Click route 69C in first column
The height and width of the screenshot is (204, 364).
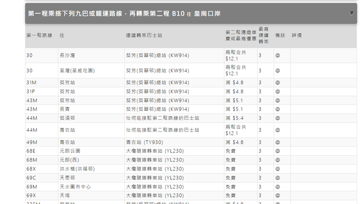(x=31, y=178)
